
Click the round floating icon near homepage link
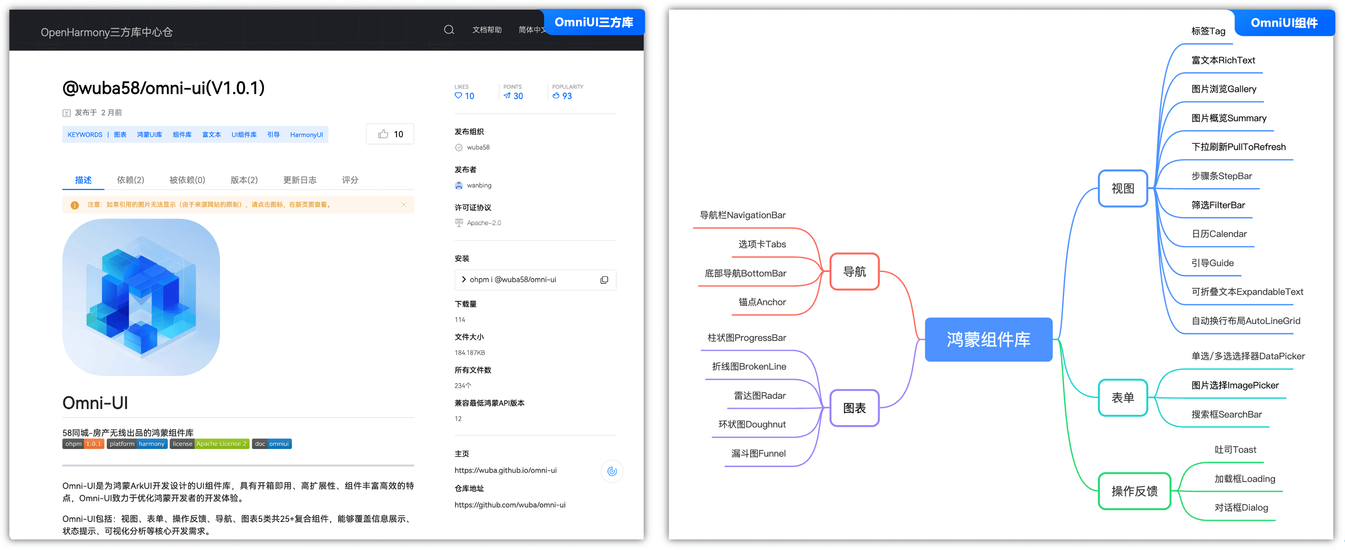point(612,471)
